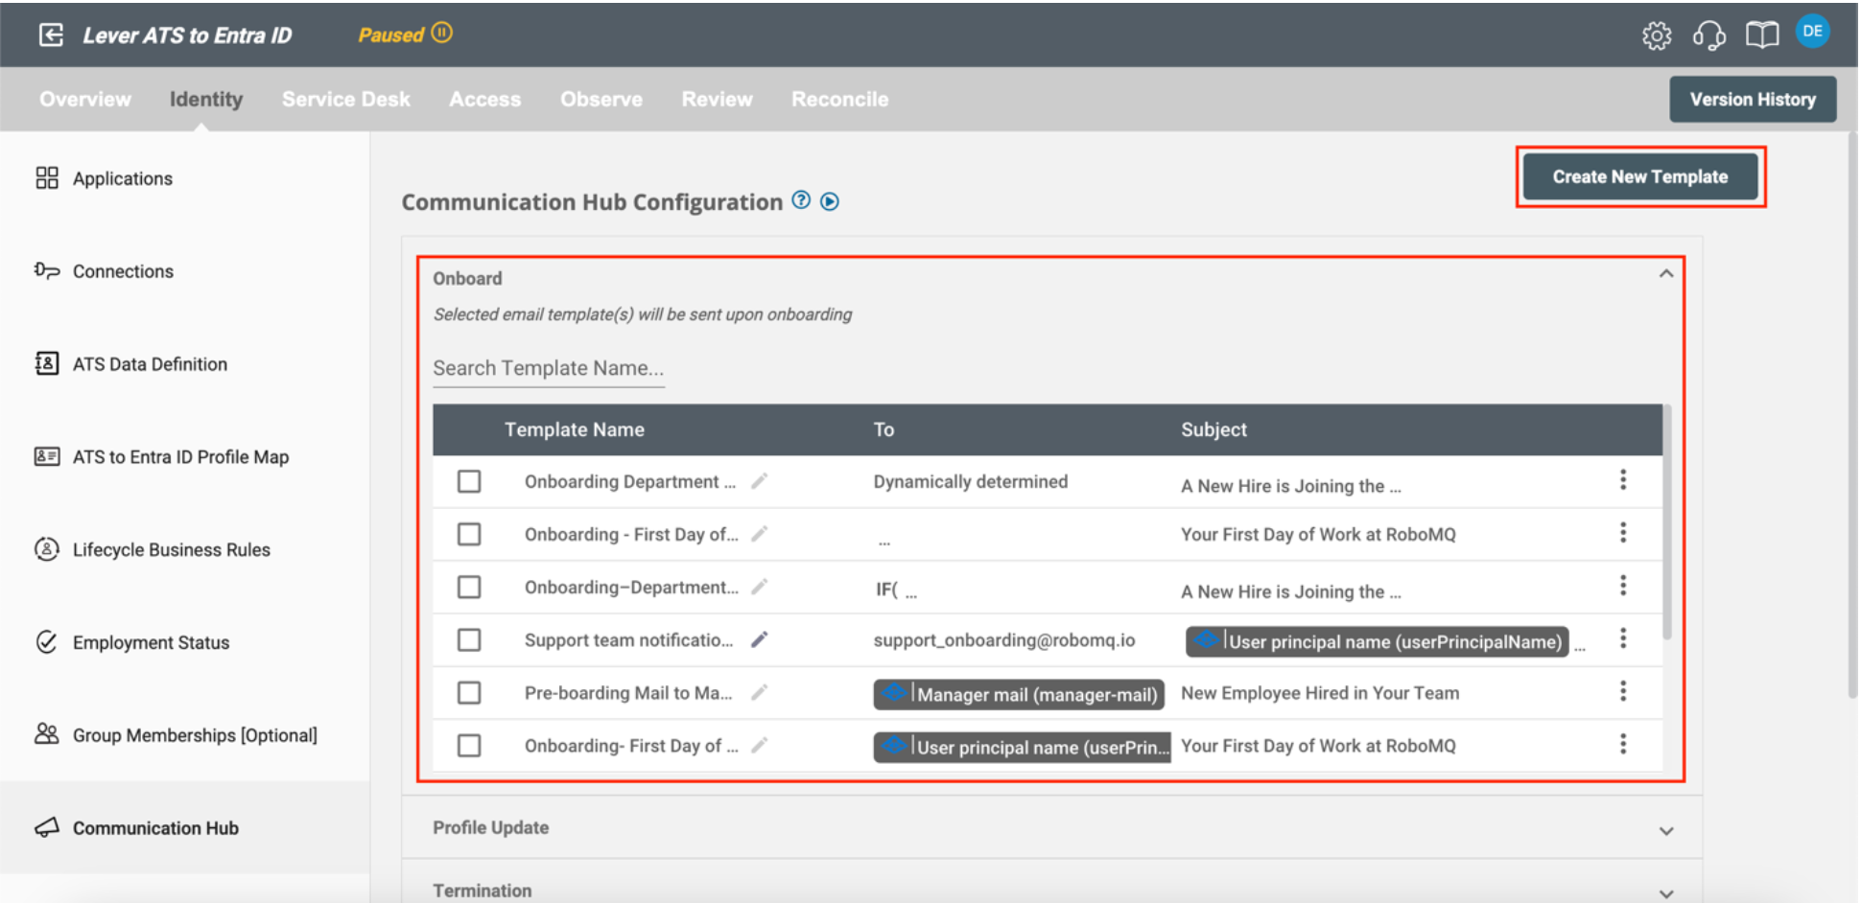Click the back exit icon beside title
This screenshot has width=1861, height=903.
pyautogui.click(x=51, y=35)
